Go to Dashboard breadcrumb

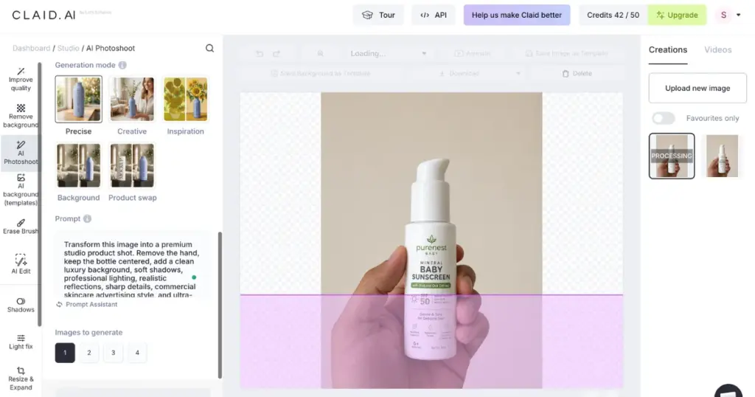tap(31, 48)
